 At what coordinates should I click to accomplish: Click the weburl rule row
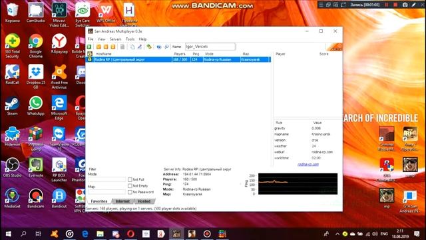point(308,152)
